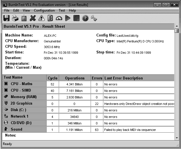This screenshot has width=181, height=149.
Task: Open help with the question mark icon
Action: pos(85,18)
